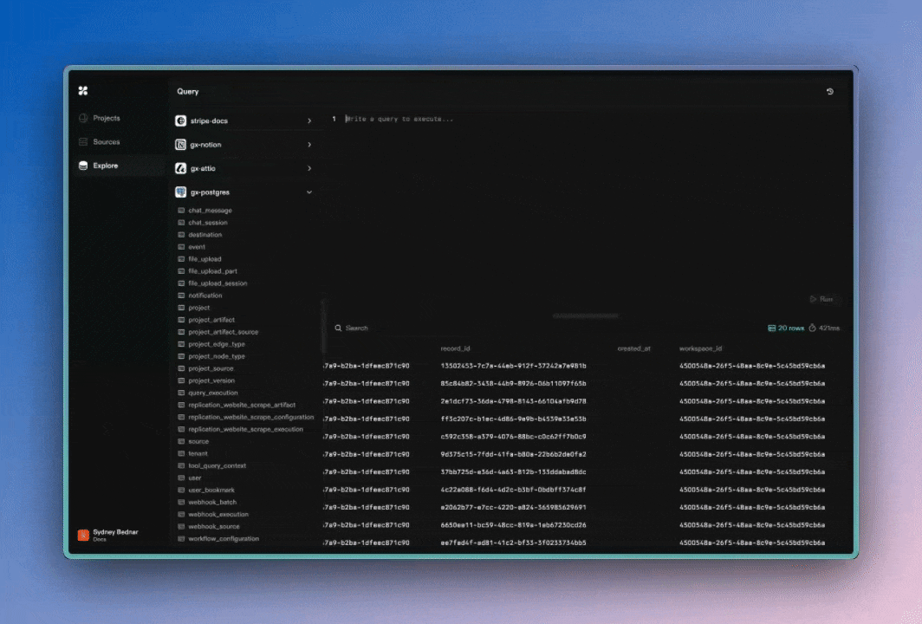Click the Sources sidebar icon
The height and width of the screenshot is (624, 922).
[83, 142]
